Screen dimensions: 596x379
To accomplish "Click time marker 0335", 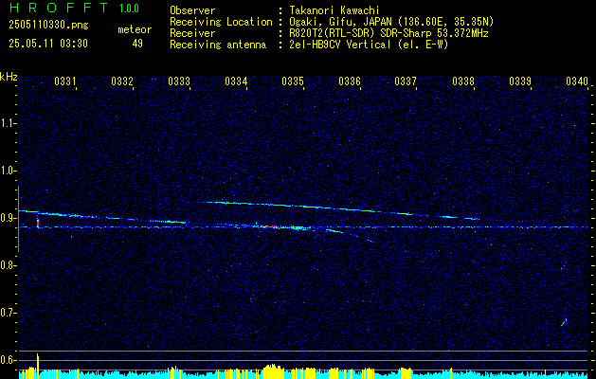I will (293, 81).
